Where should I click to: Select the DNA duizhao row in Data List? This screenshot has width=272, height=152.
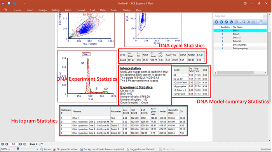240,45
